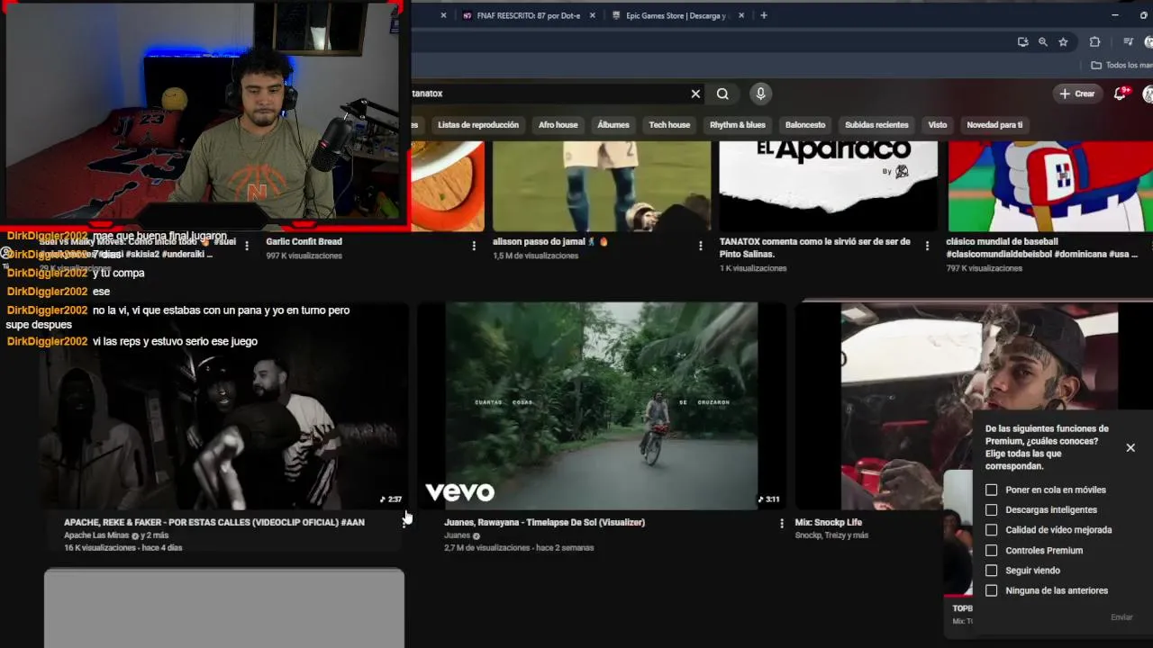
Task: Select the 'Subidas recientes' filter chip
Action: [x=876, y=125]
